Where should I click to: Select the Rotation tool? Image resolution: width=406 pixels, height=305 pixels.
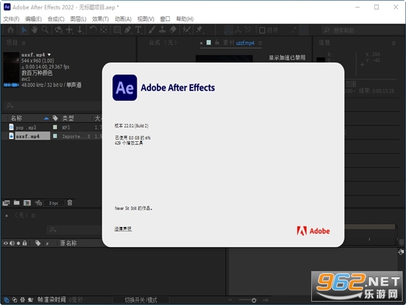click(93, 30)
